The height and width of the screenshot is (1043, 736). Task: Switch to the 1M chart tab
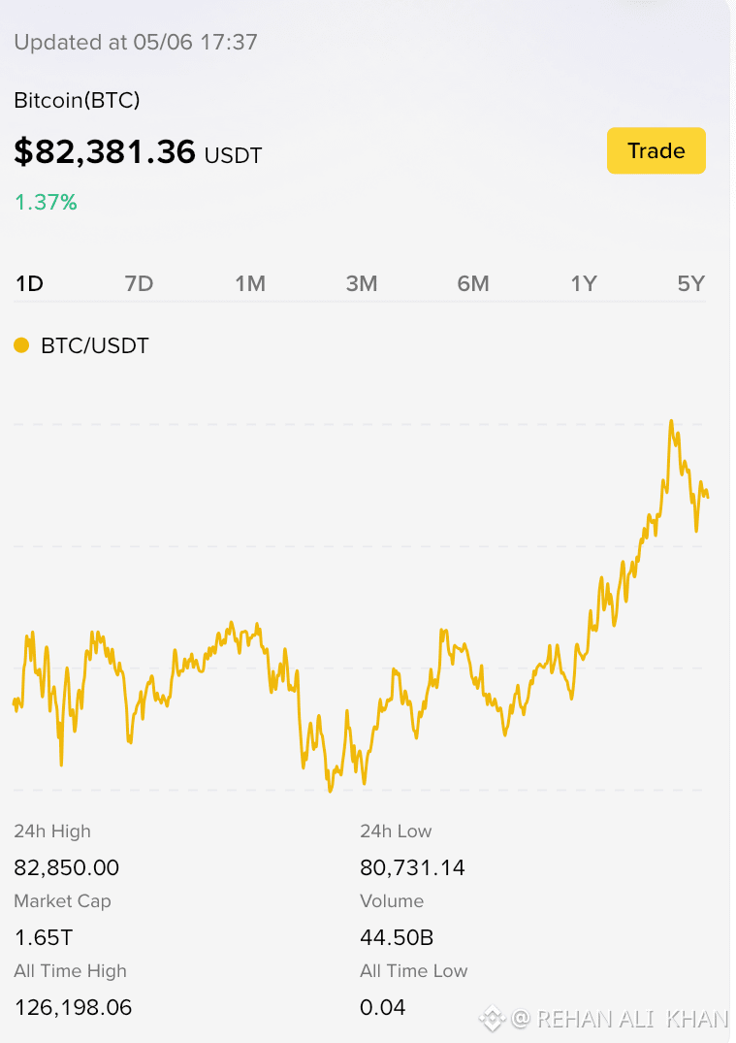[x=250, y=284]
